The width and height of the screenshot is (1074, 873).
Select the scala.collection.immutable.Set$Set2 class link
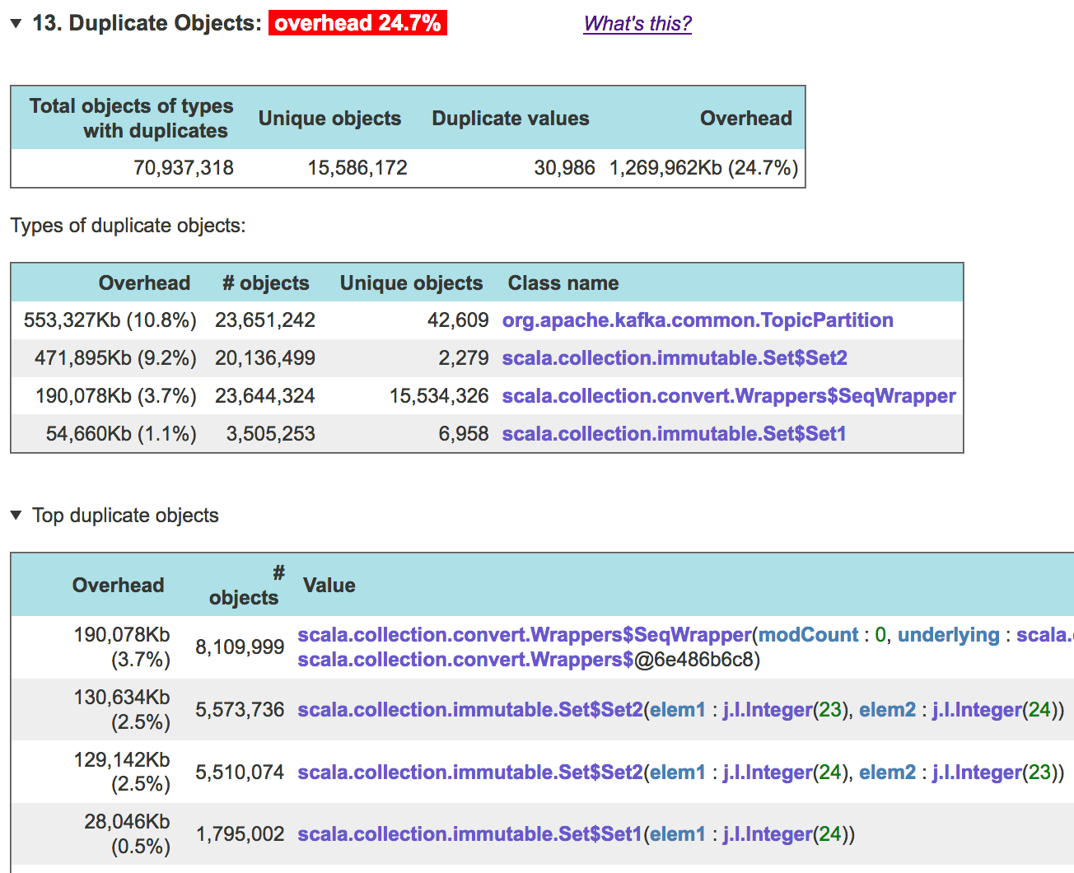(674, 358)
